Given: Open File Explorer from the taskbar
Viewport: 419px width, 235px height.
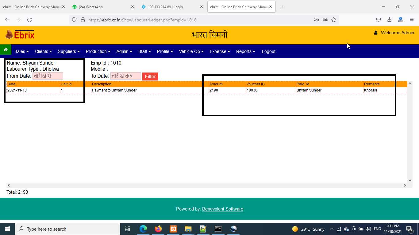Looking at the screenshot, I should (x=188, y=229).
